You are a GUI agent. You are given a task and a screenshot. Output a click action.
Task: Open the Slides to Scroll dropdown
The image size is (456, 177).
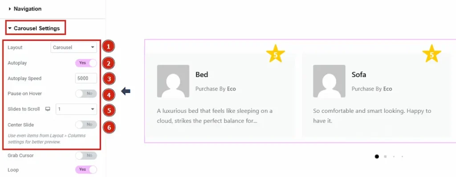[76, 109]
